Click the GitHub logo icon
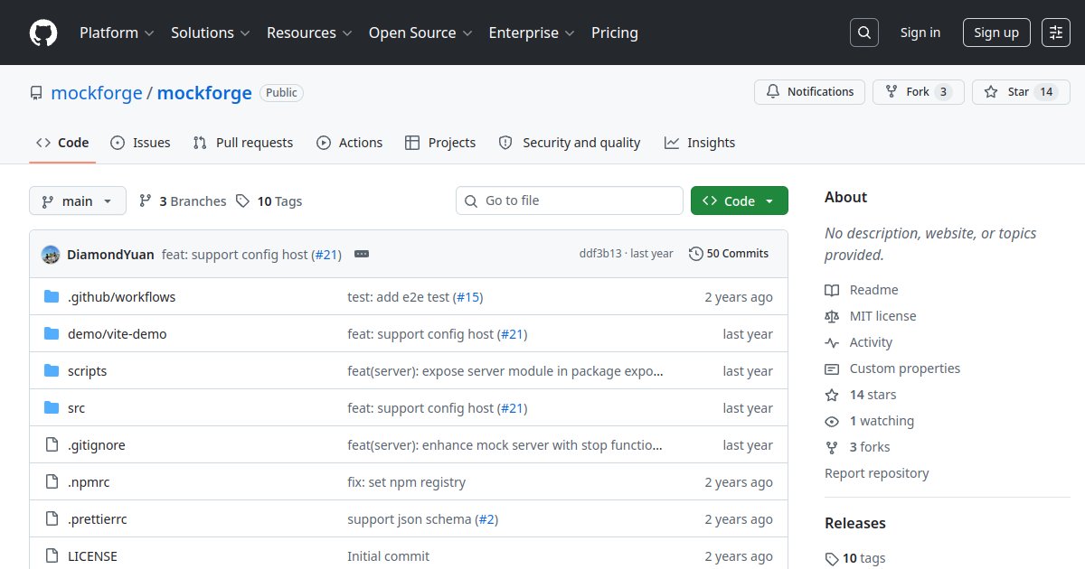Image resolution: width=1085 pixels, height=569 pixels. tap(43, 33)
